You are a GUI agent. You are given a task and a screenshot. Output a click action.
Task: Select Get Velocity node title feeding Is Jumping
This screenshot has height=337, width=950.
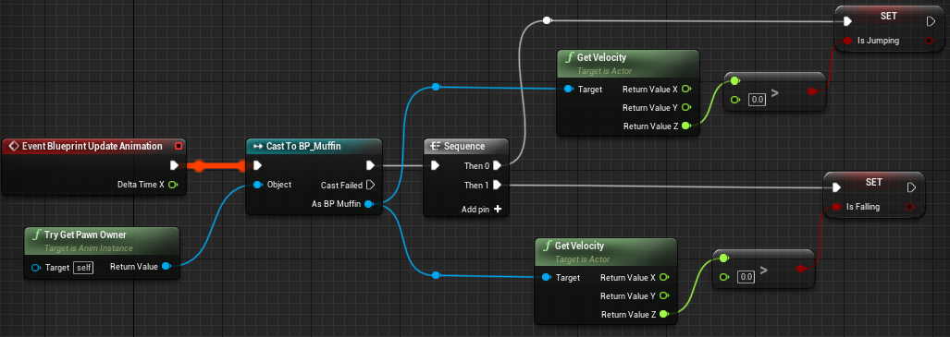pos(601,58)
